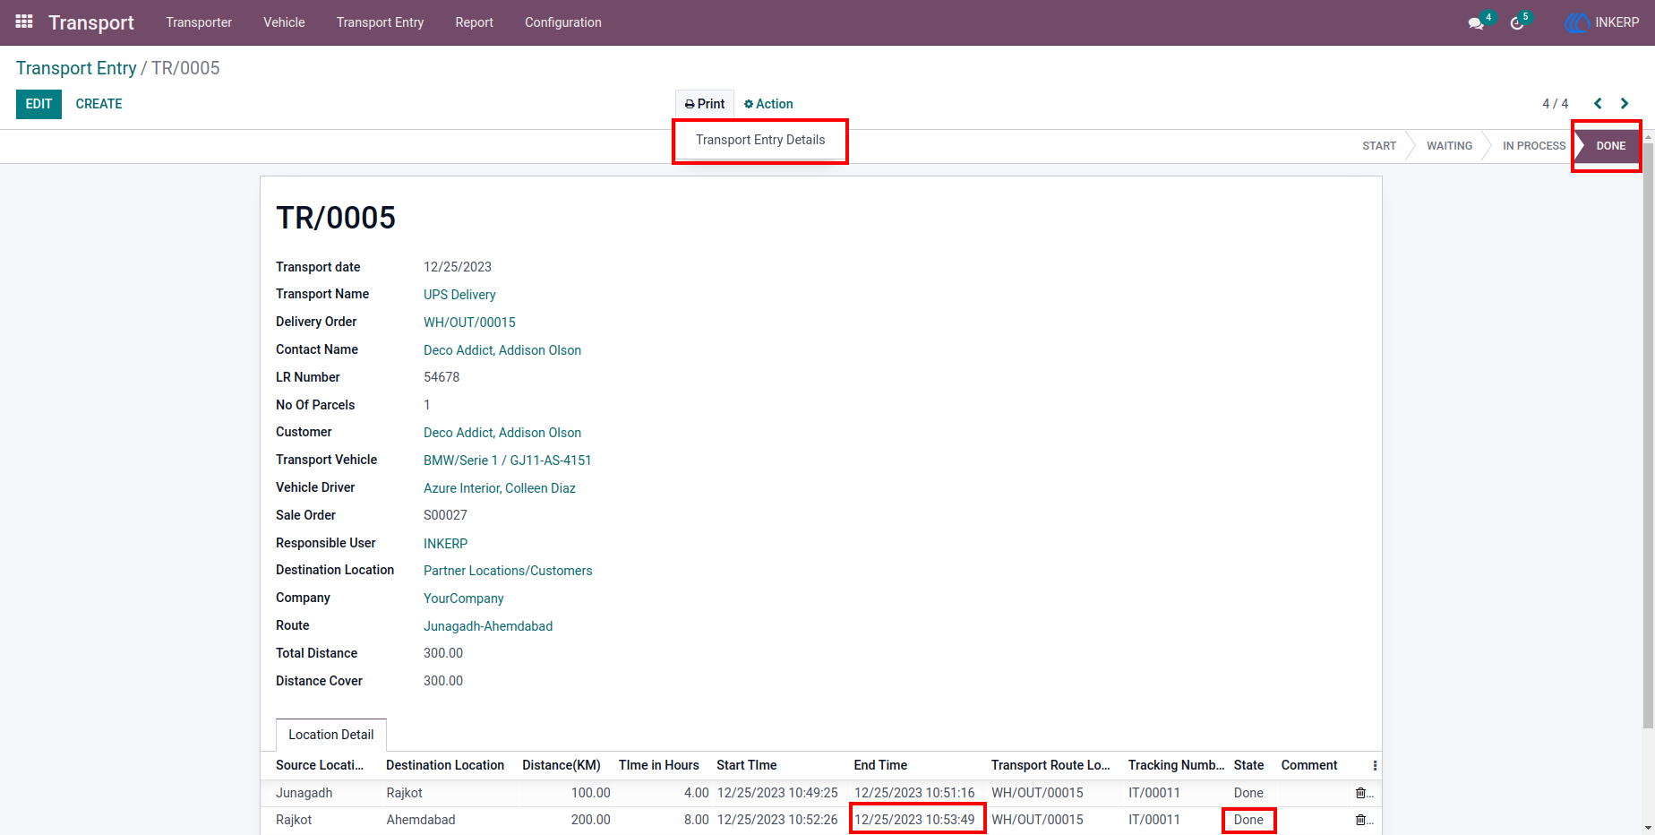Open Azure Interior, Colleen Diaz driver link

[500, 488]
